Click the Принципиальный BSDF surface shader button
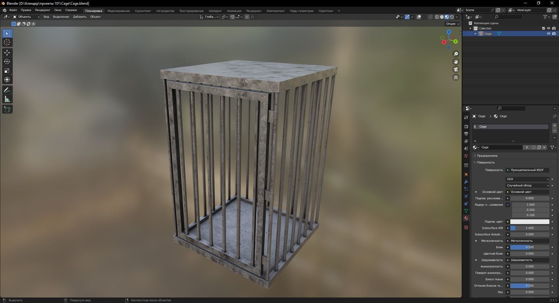This screenshot has width=559, height=303. 528,170
